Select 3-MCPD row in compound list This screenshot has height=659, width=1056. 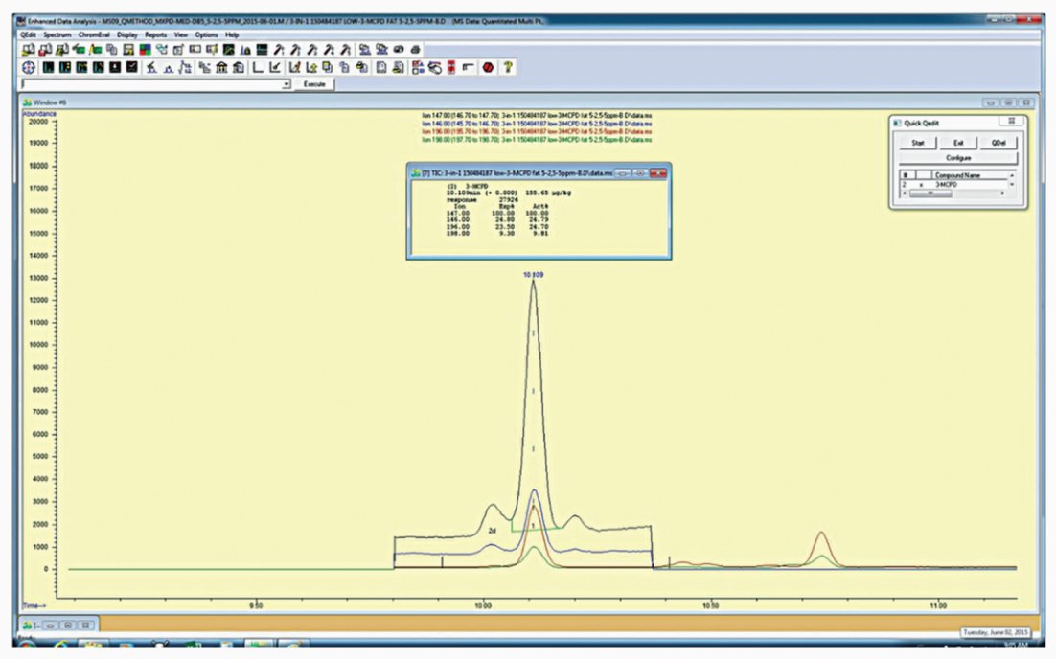(x=955, y=185)
